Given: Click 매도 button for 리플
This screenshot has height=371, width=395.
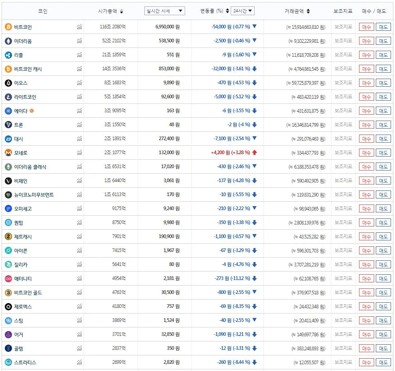Looking at the screenshot, I should [x=383, y=55].
